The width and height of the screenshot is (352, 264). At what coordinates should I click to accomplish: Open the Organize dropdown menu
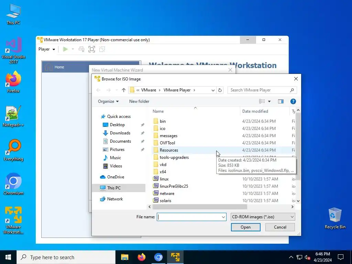point(108,101)
